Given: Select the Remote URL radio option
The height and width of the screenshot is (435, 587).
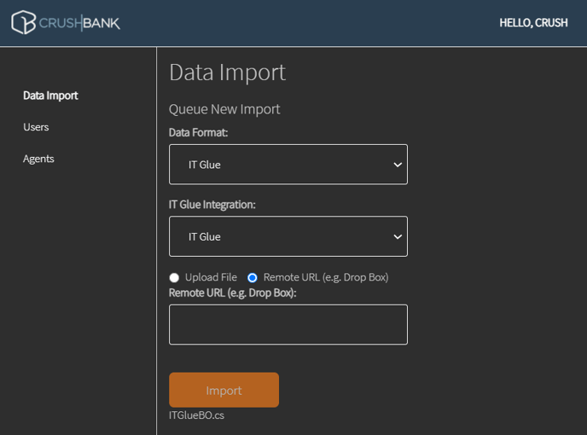Looking at the screenshot, I should click(253, 277).
